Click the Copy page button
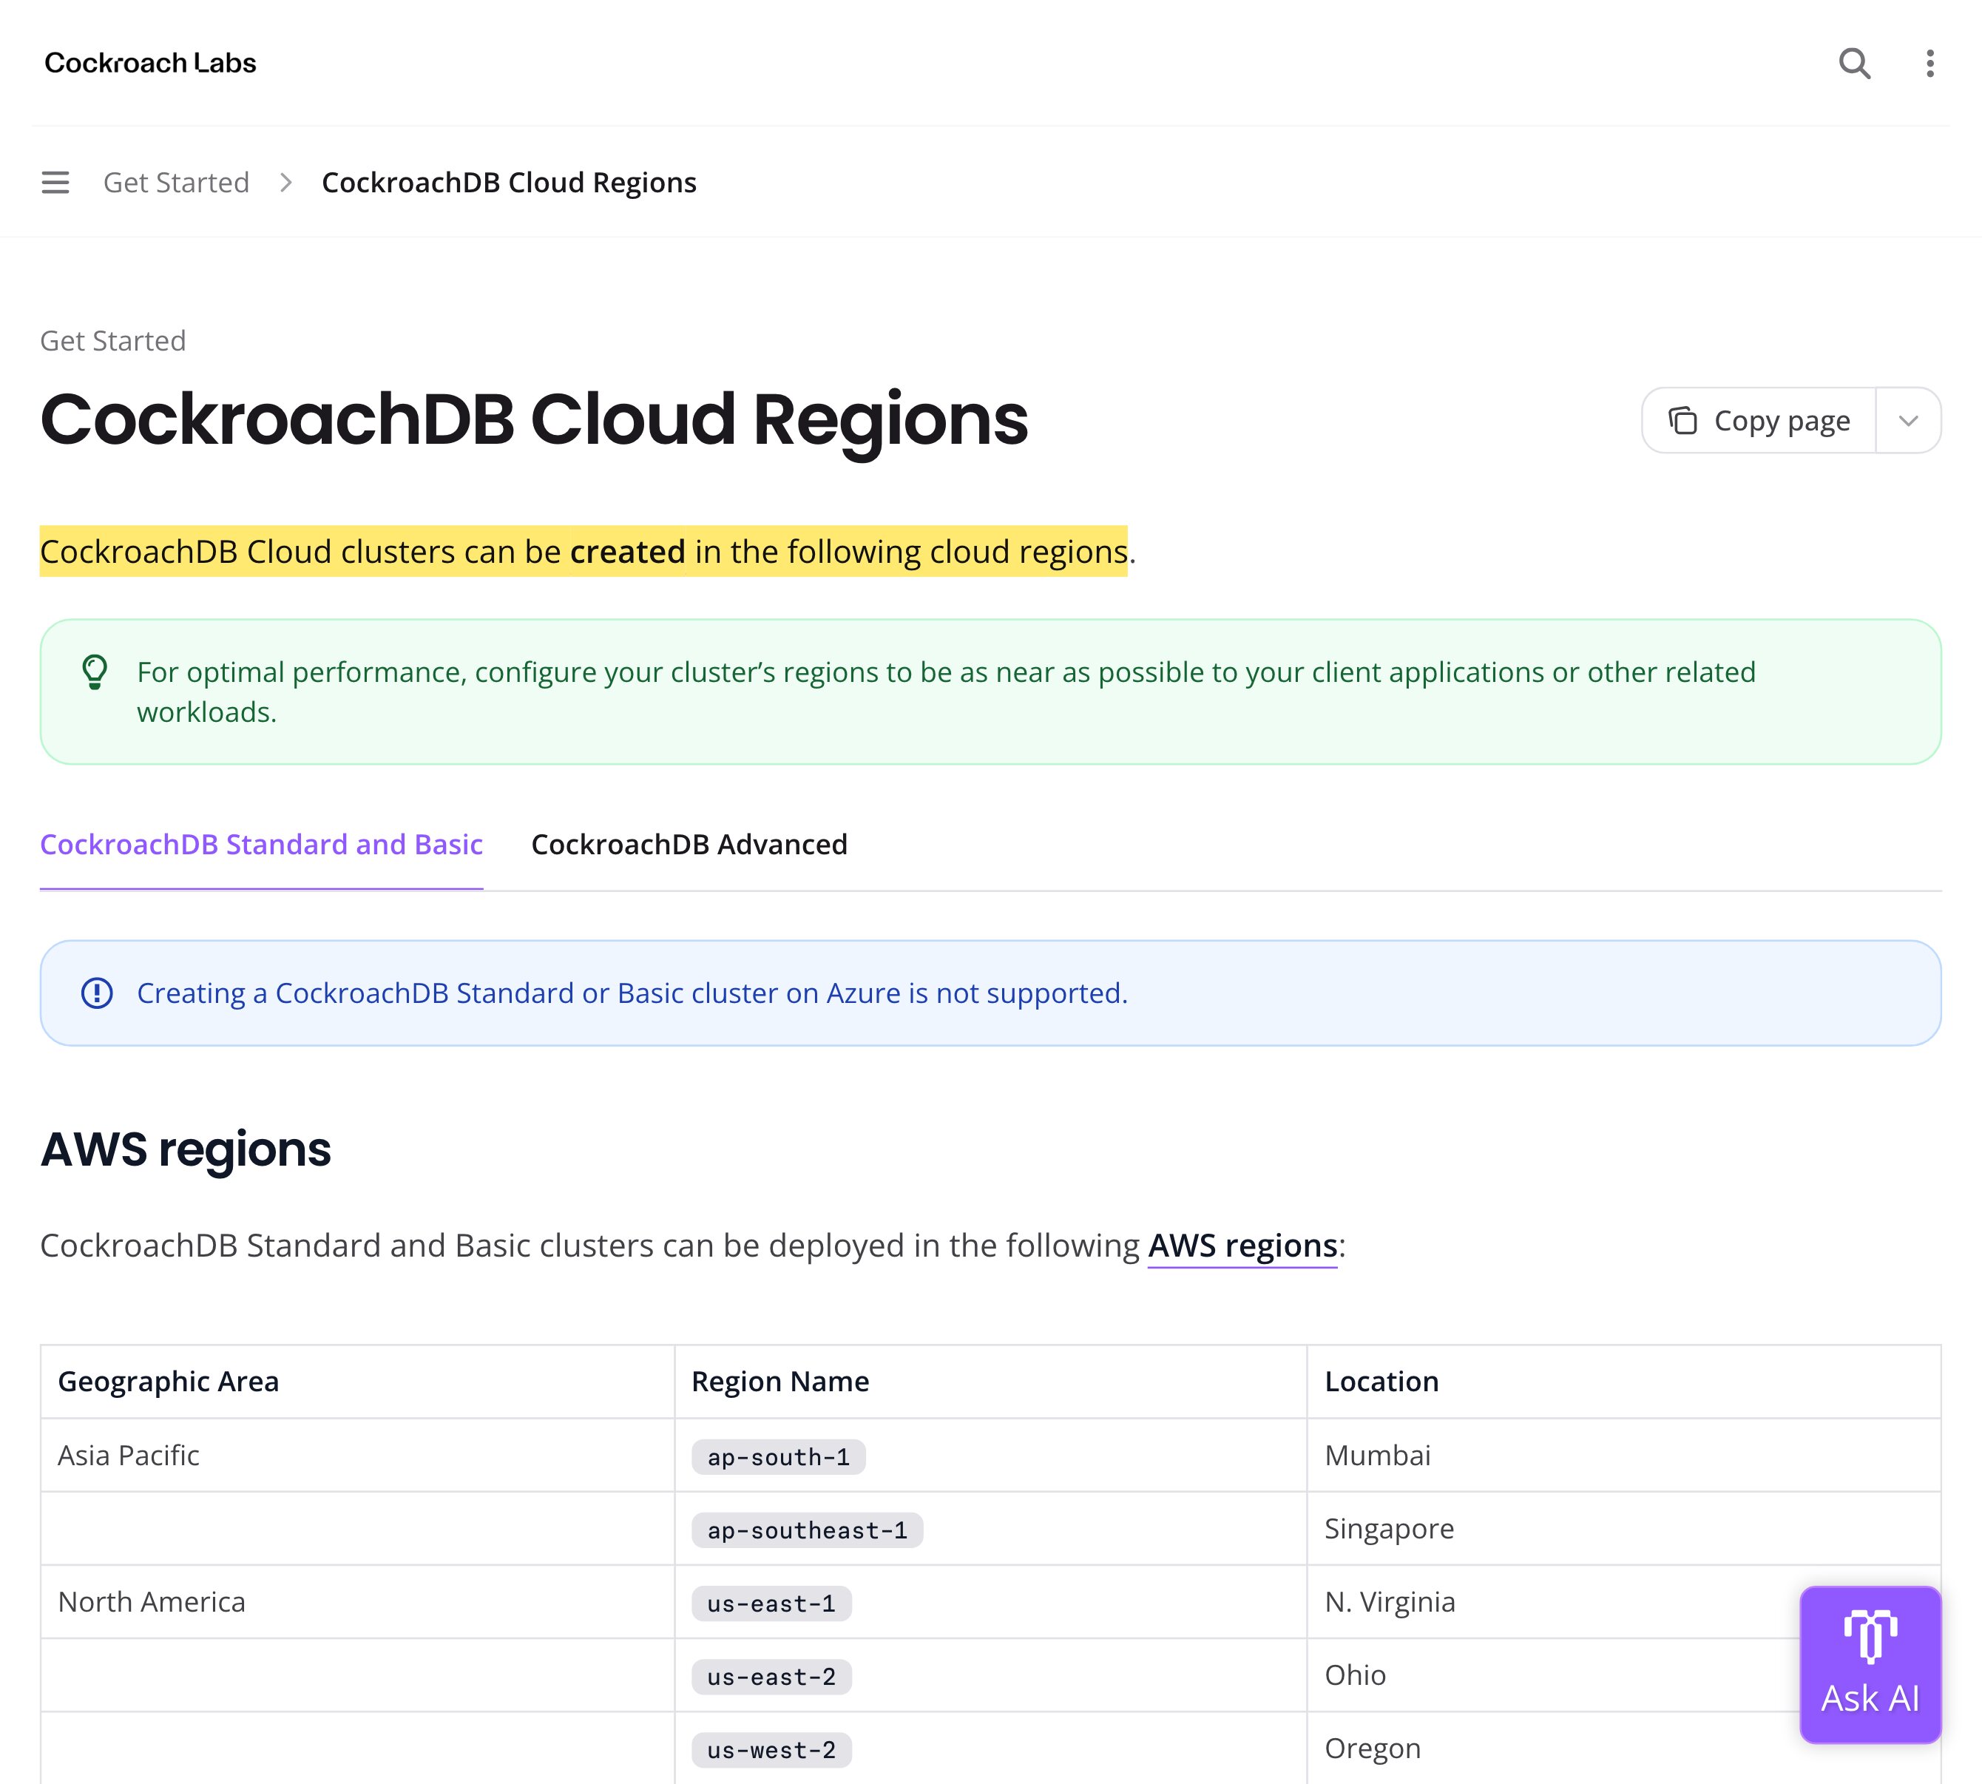 pyautogui.click(x=1759, y=421)
